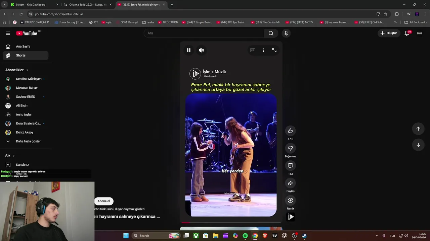This screenshot has height=241, width=430.
Task: Click the search magnifier button
Action: coord(271,33)
